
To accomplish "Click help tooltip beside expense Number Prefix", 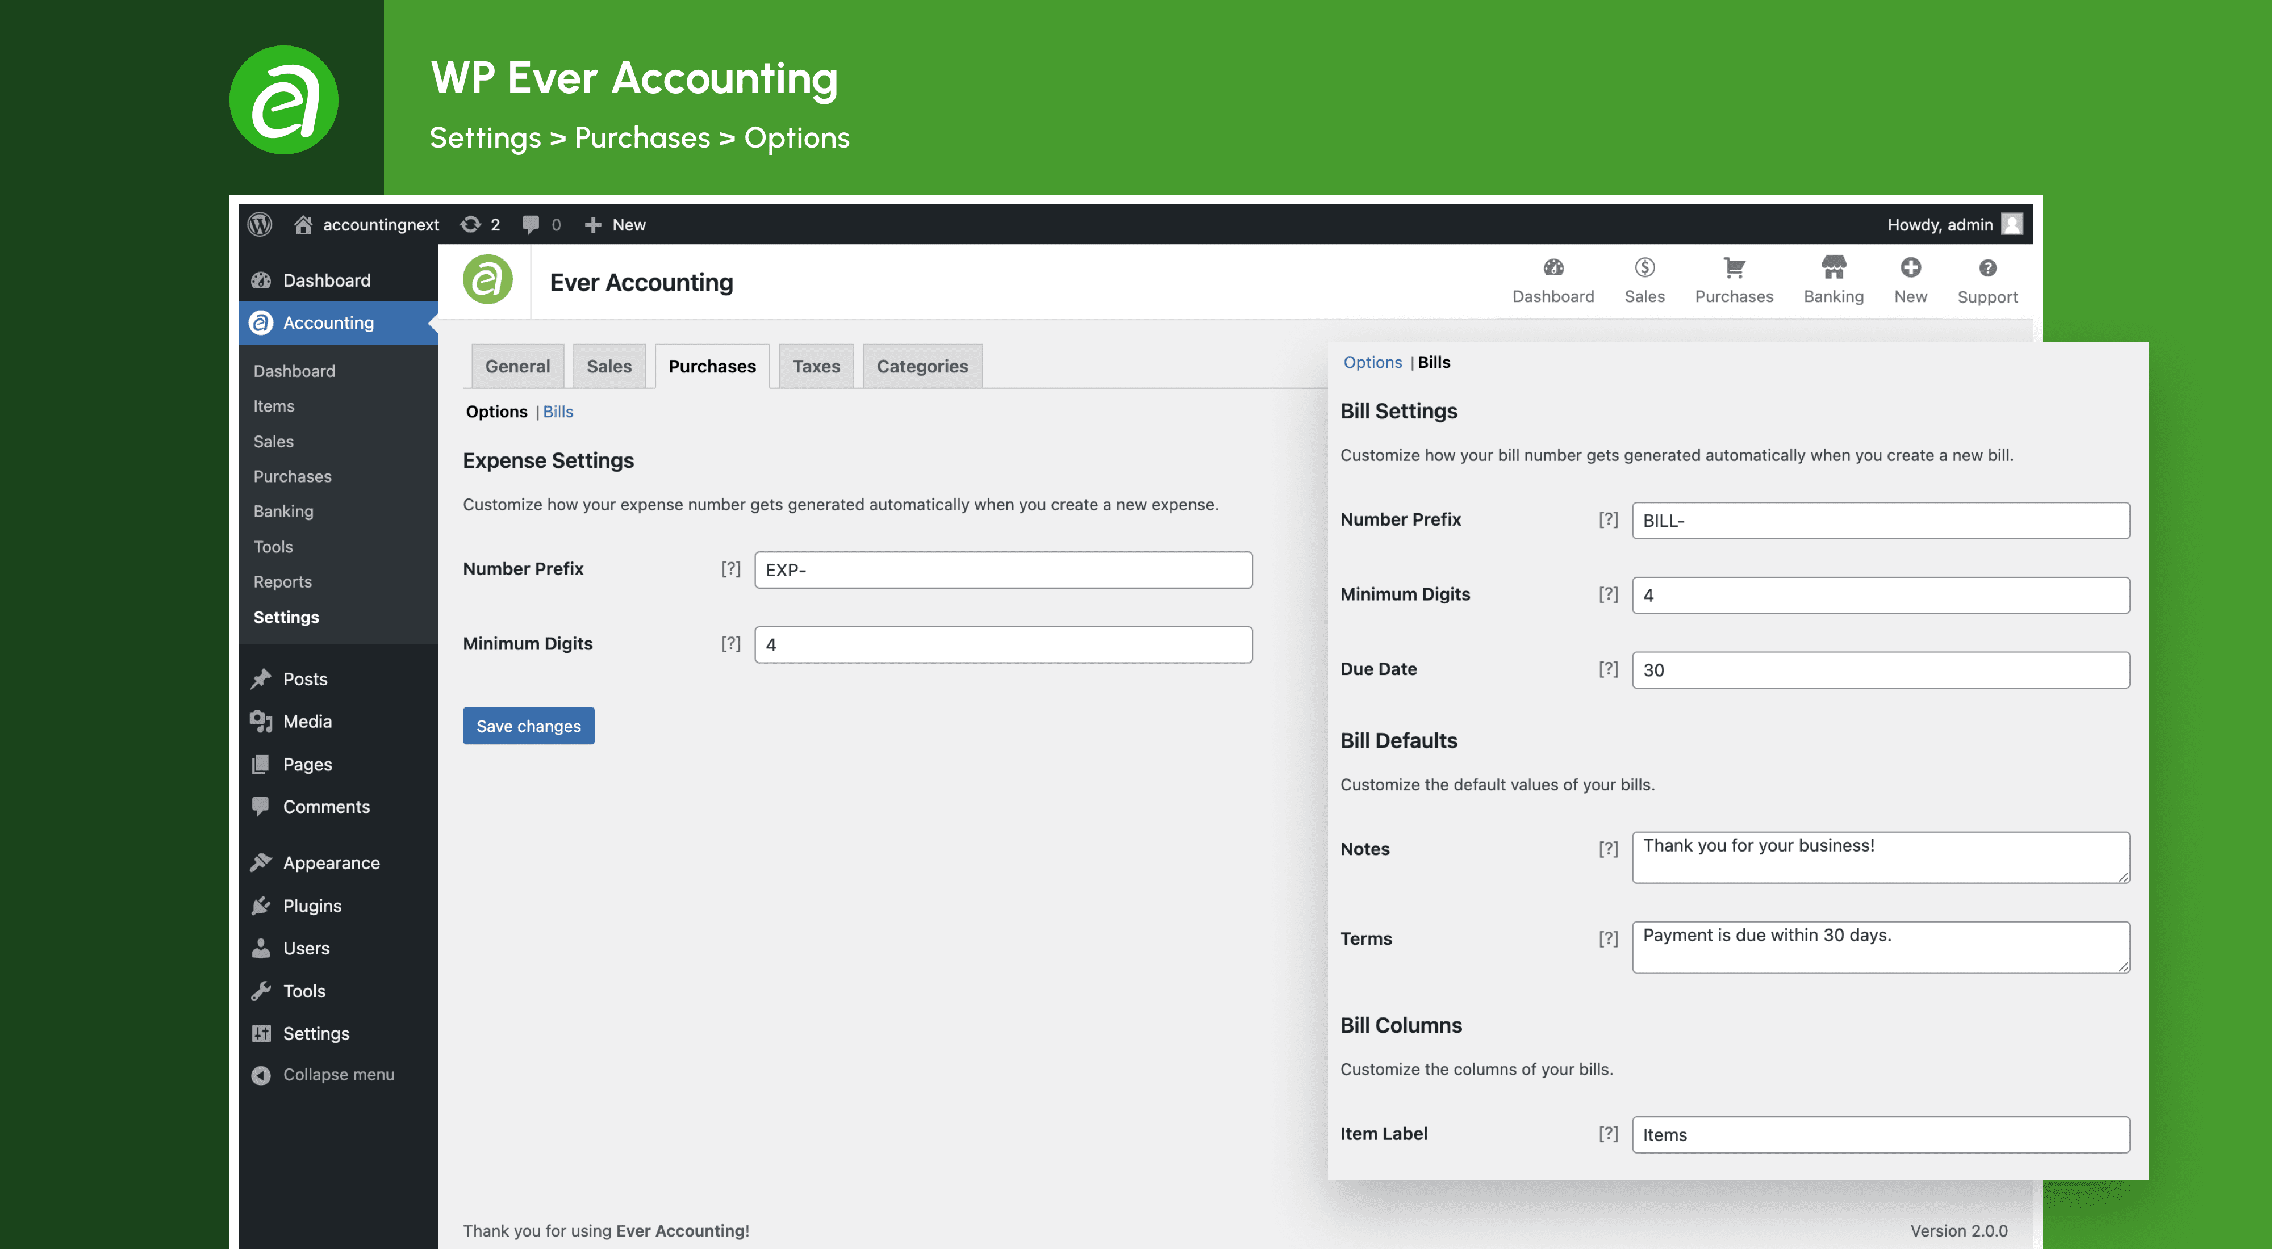I will point(730,568).
